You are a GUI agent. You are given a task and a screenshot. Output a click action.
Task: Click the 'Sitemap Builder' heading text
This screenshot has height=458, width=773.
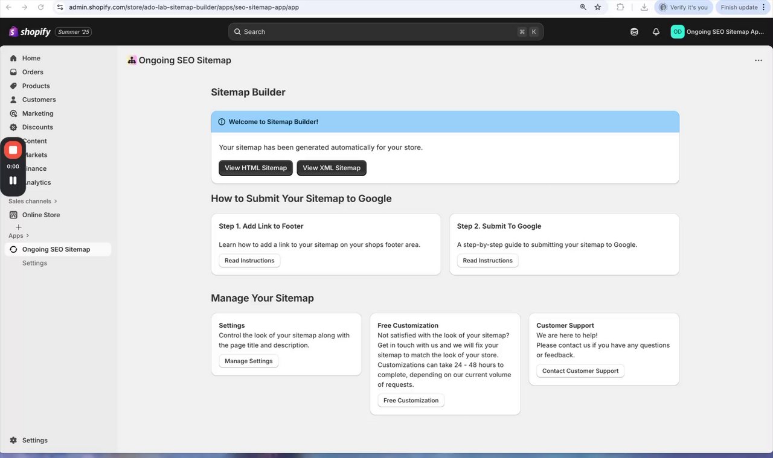tap(248, 92)
